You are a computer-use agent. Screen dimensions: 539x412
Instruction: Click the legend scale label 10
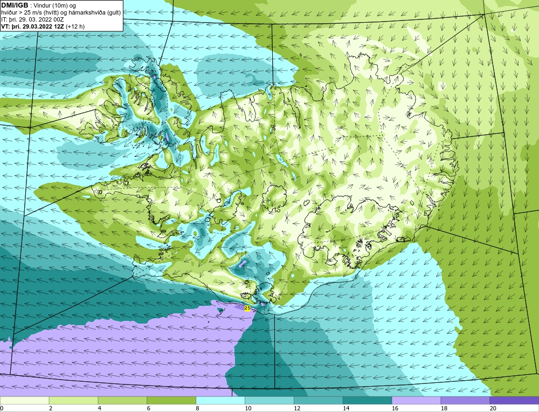click(248, 408)
